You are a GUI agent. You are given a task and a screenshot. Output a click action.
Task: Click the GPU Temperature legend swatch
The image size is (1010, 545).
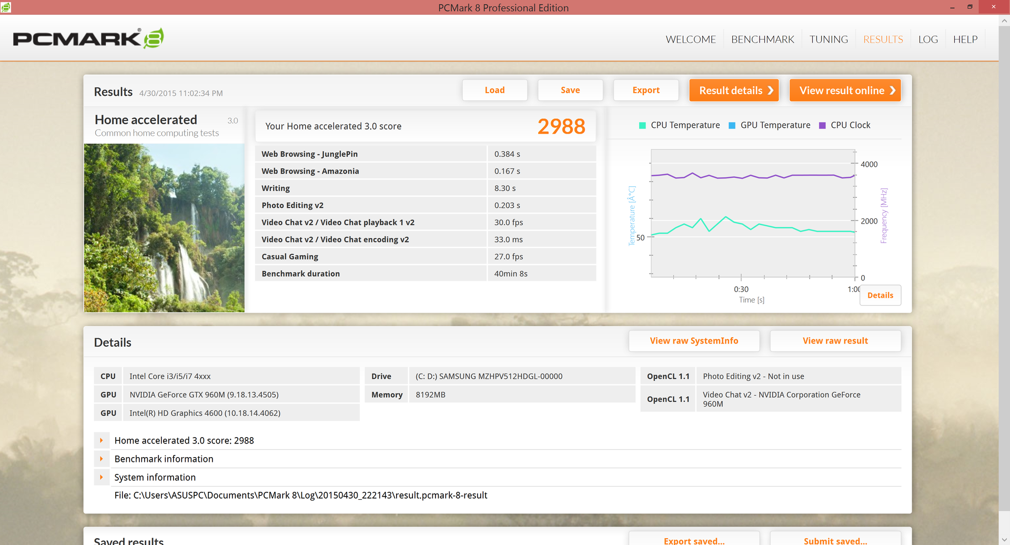pos(732,125)
